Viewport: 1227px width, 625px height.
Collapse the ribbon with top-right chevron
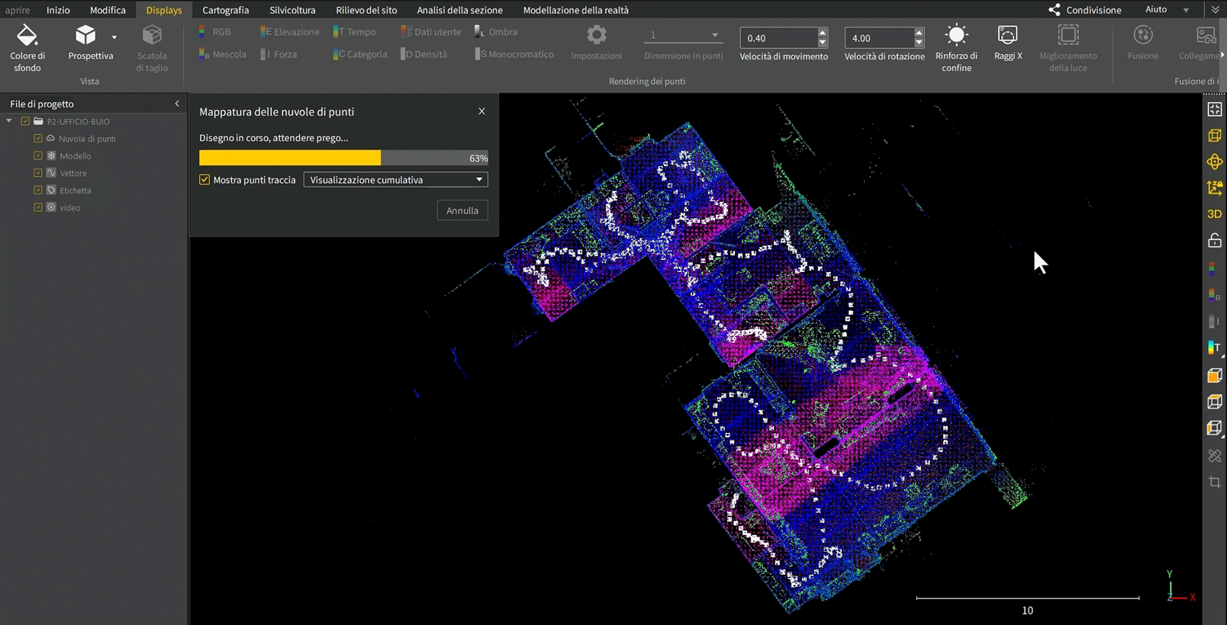tap(1215, 10)
